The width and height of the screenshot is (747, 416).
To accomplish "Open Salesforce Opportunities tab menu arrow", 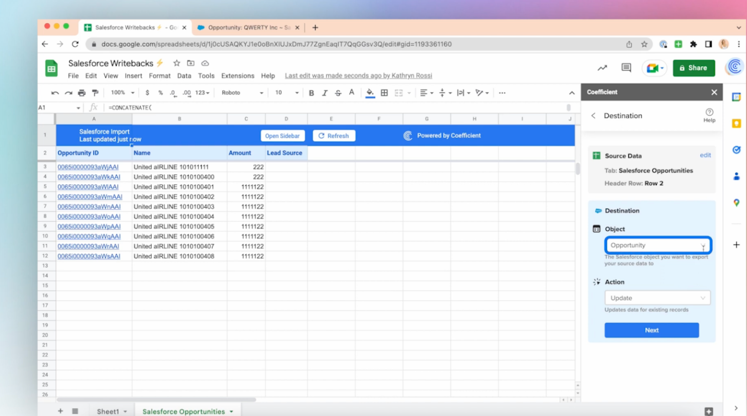I will pos(231,412).
